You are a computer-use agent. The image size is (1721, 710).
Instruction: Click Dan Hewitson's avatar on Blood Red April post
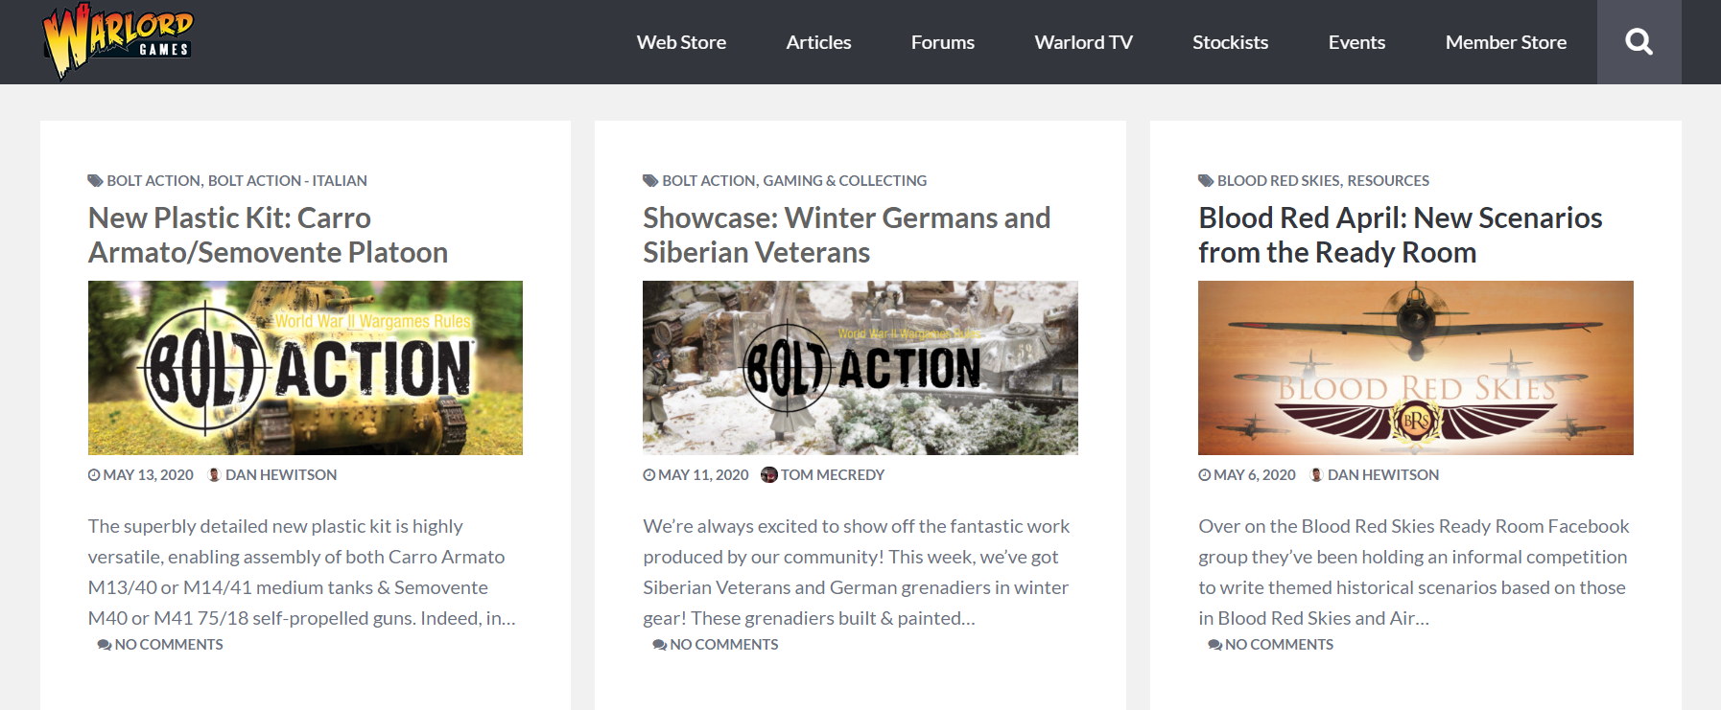coord(1316,474)
